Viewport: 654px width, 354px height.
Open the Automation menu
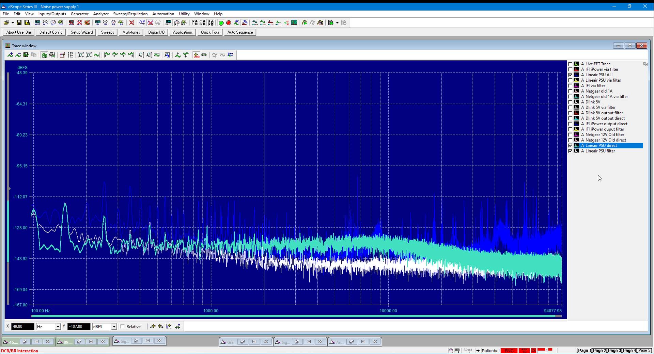click(163, 14)
